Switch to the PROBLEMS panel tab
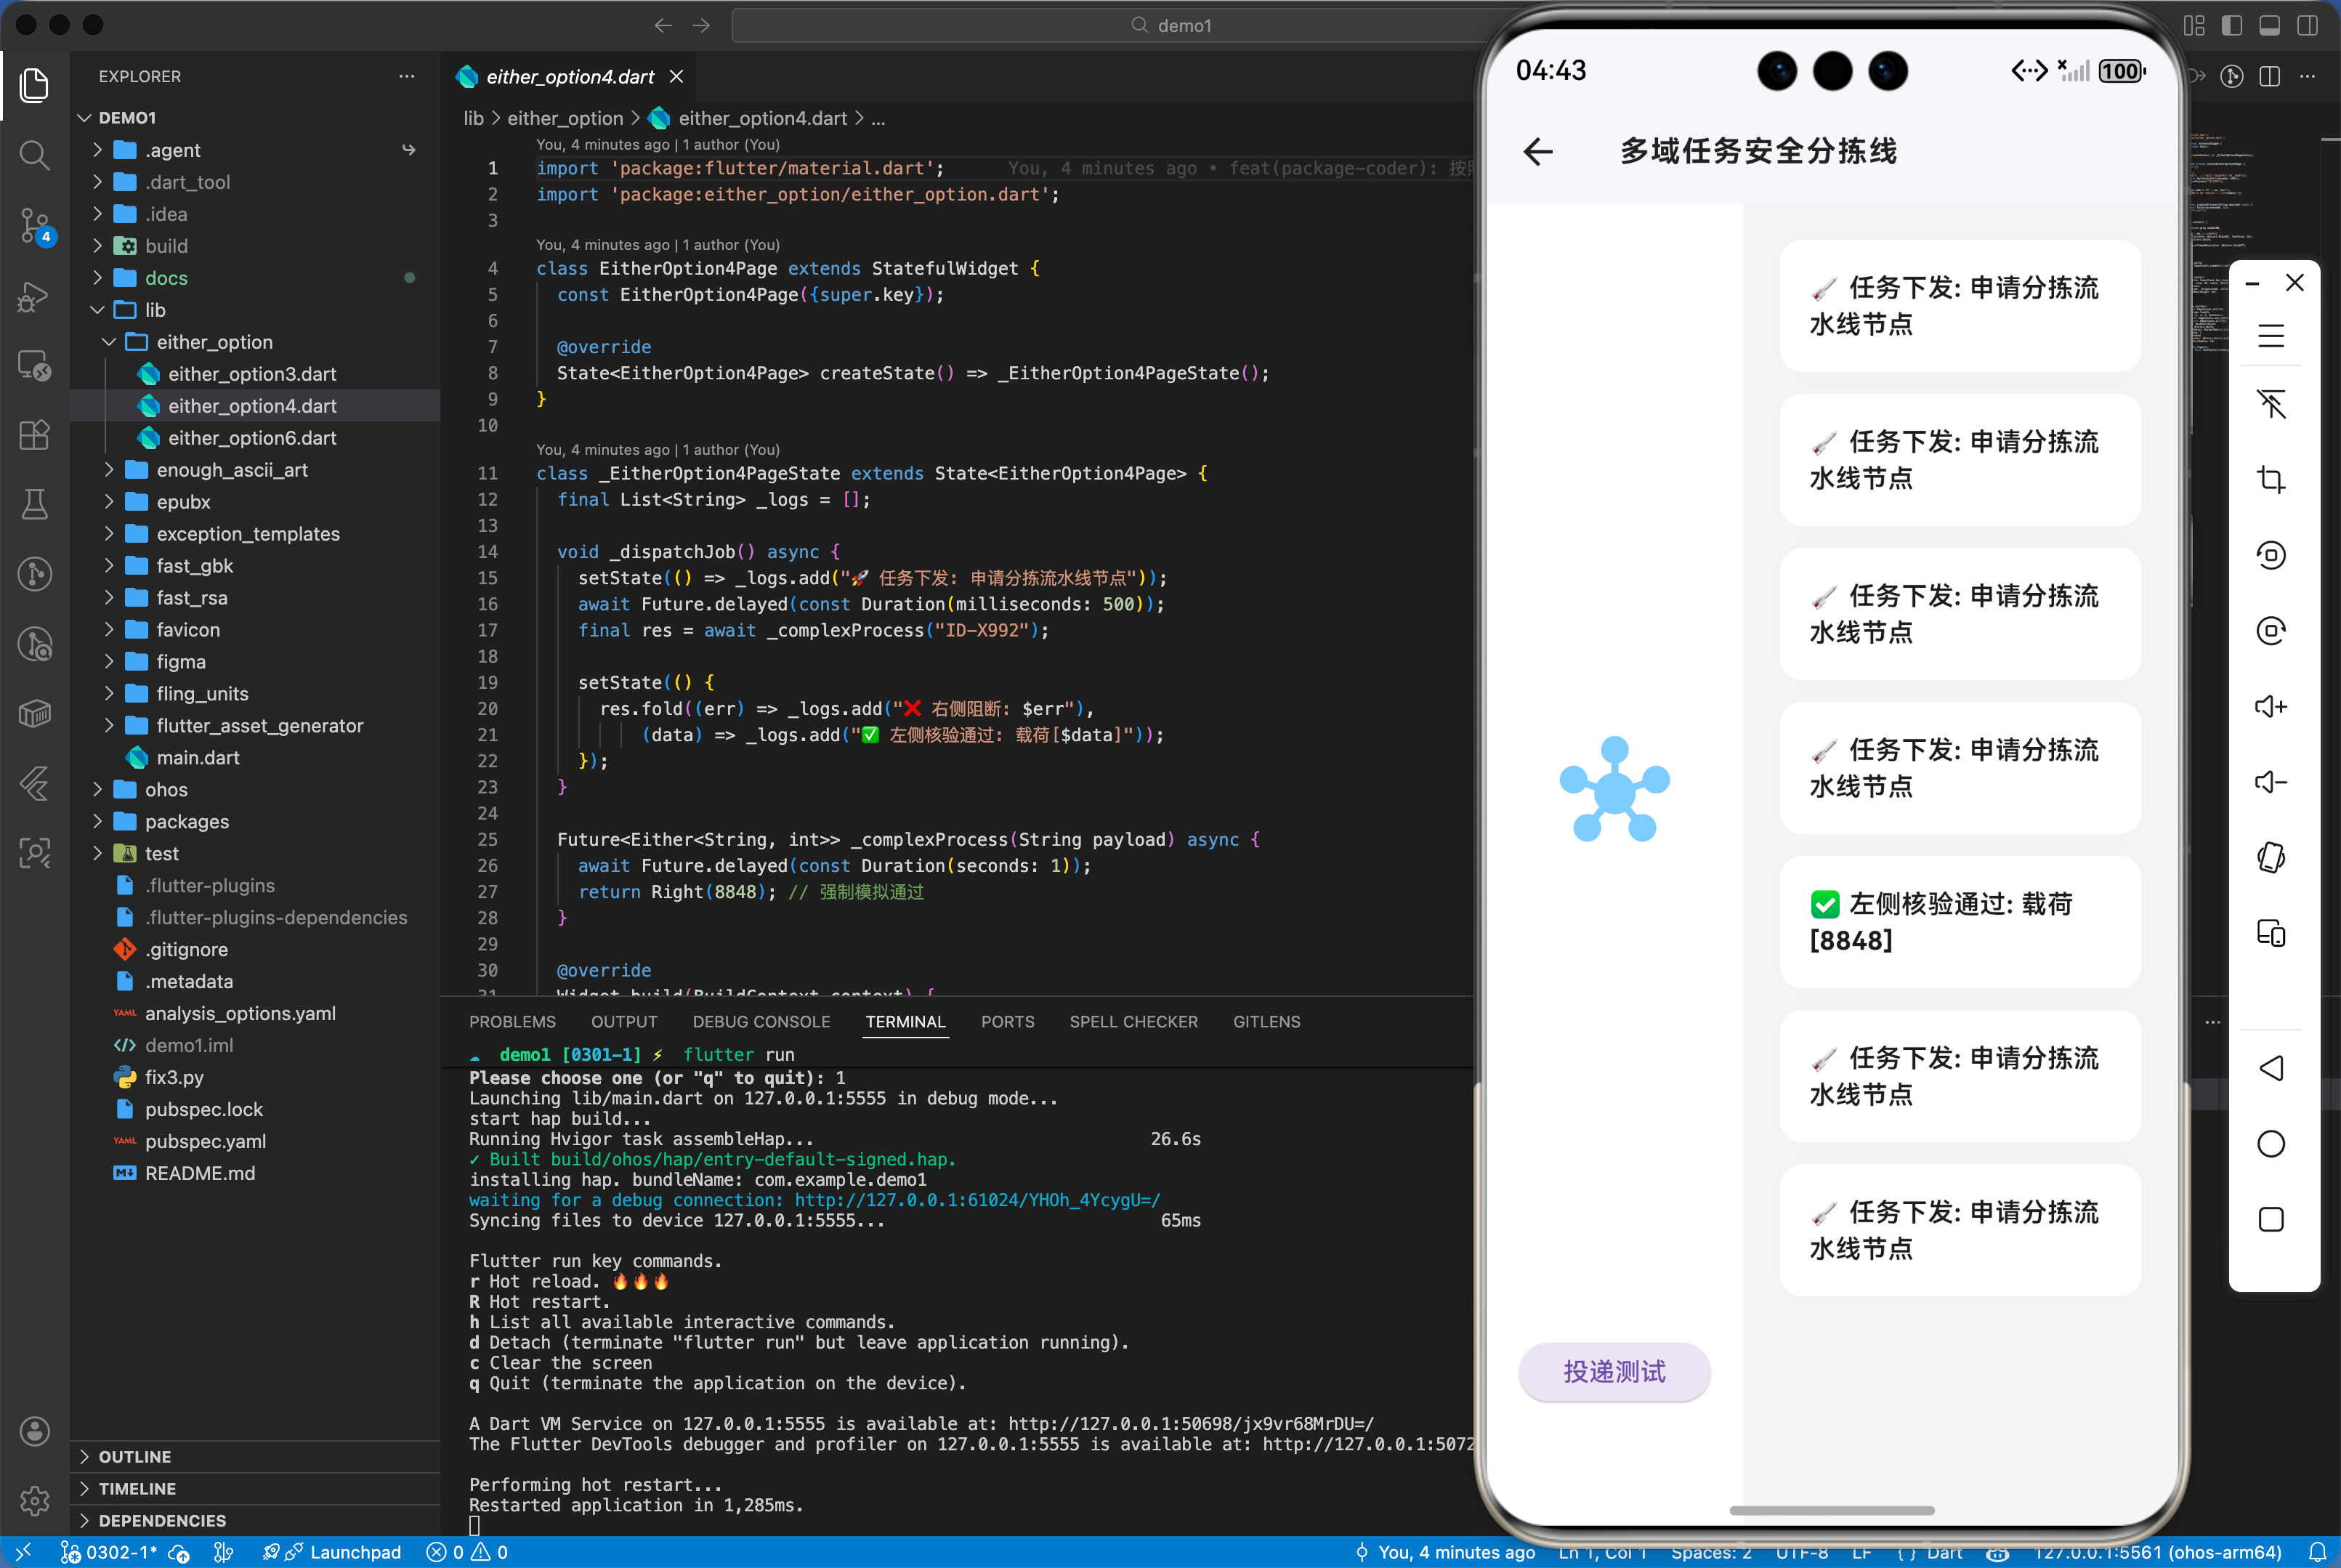 [512, 1022]
